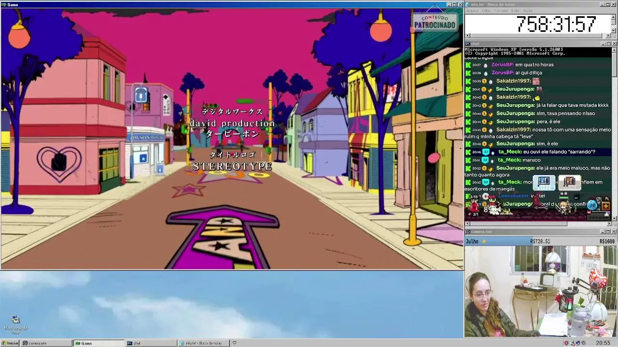The height and width of the screenshot is (347, 618).
Task: Click the blue window thumbnail in chat overlay
Action: click(x=544, y=182)
